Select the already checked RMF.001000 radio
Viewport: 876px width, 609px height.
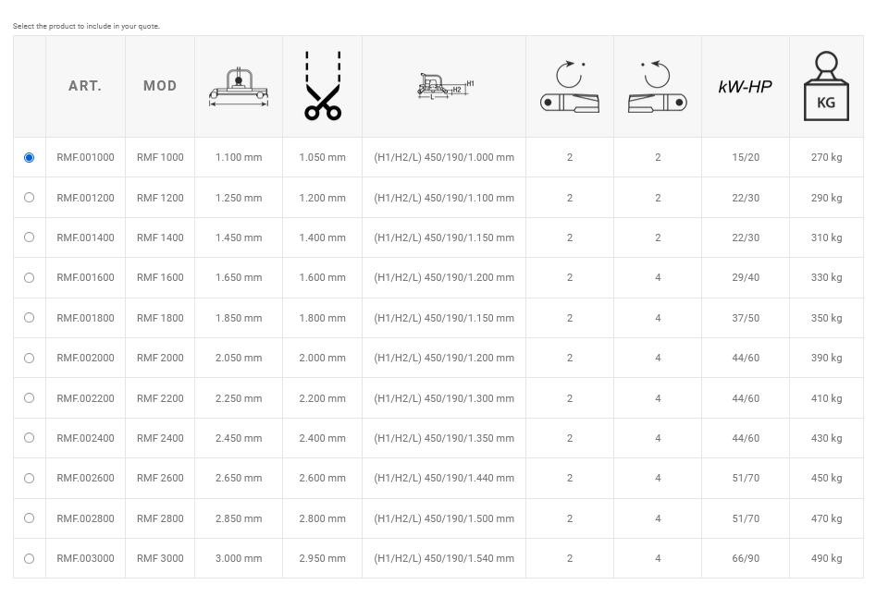29,158
